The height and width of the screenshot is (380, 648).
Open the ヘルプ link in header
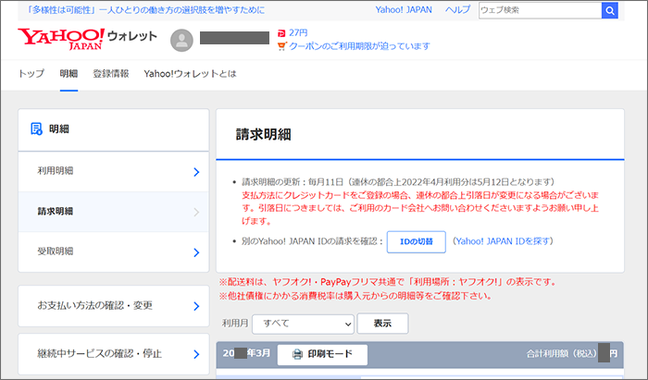pos(457,10)
